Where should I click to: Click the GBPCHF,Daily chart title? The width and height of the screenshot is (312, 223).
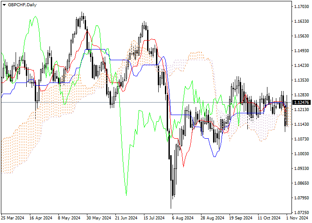coord(22,5)
